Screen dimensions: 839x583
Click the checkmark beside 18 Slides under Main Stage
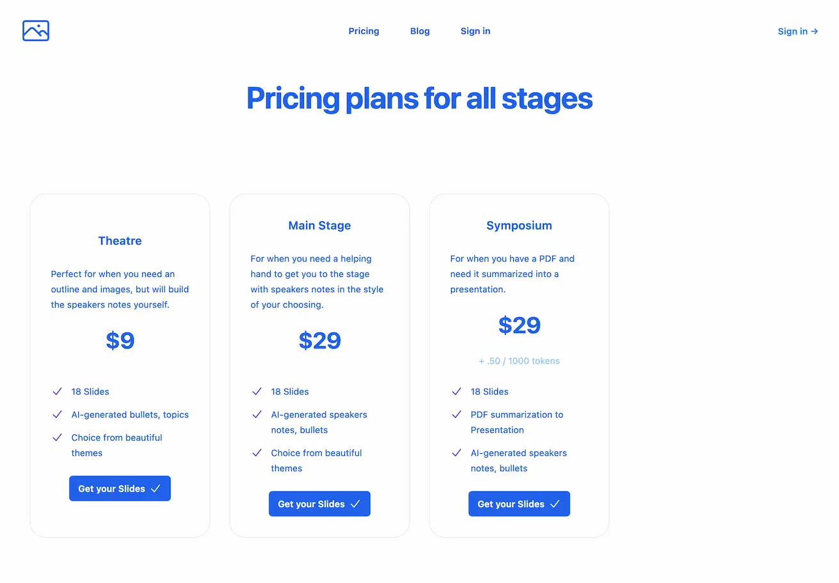(257, 391)
